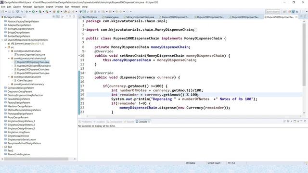The height and width of the screenshot is (173, 308).
Task: Open the File menu
Action: coord(3,7)
